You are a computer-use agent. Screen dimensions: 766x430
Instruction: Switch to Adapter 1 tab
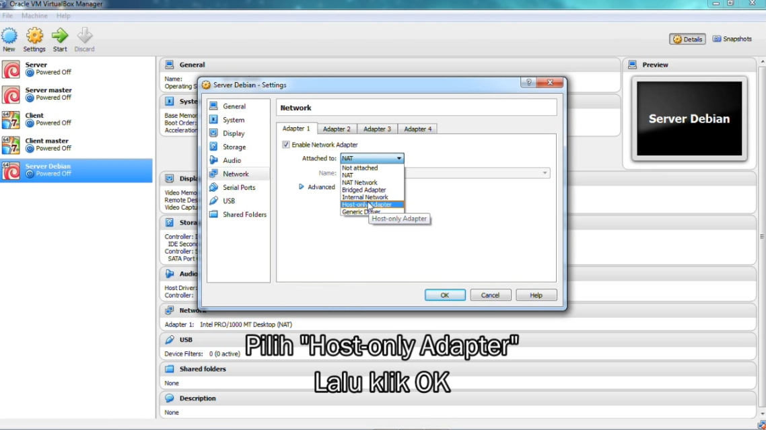coord(296,129)
